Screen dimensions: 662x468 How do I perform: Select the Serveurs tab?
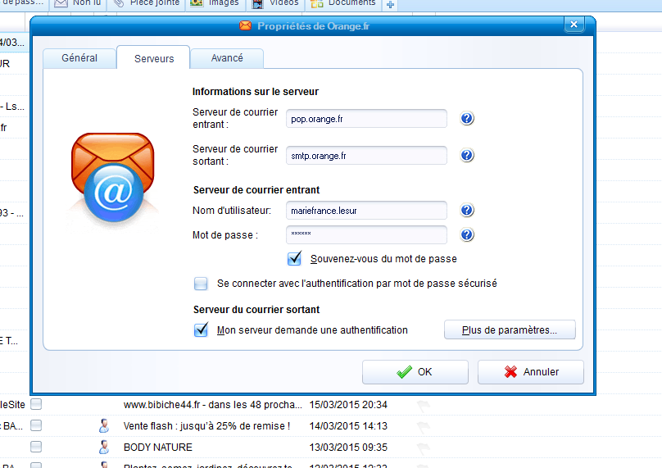154,58
